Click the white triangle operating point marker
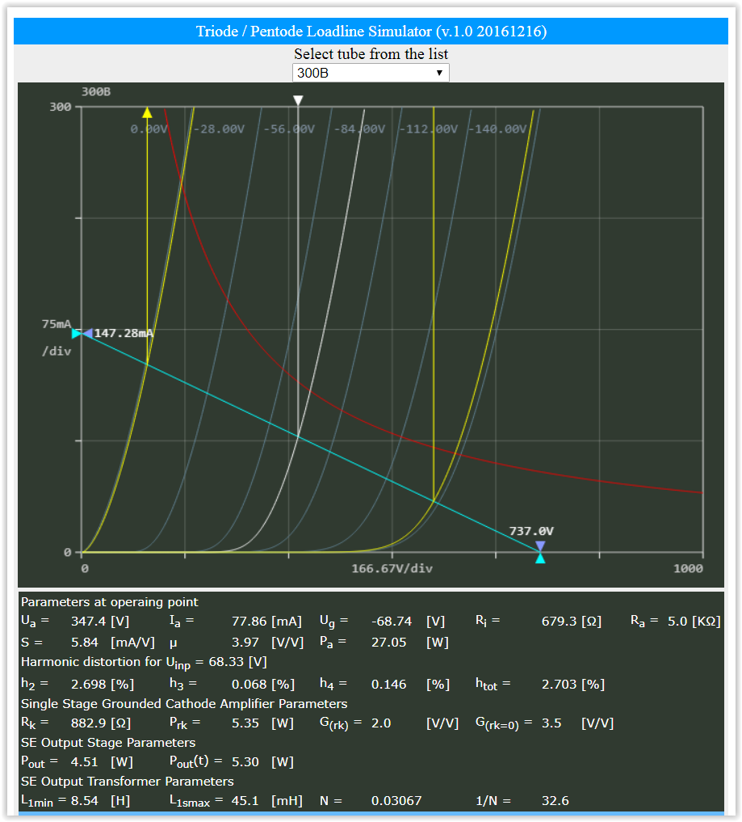This screenshot has height=822, width=742. 298,100
